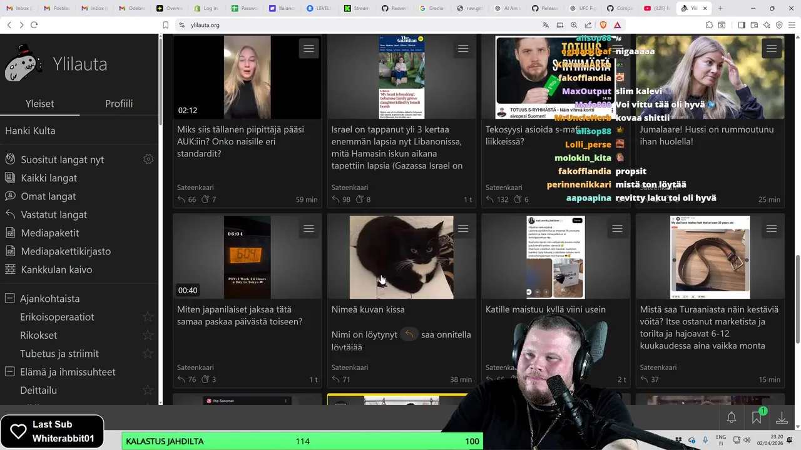Viewport: 801px width, 450px height.
Task: Click the Vastatut langat reply arrow icon
Action: coord(10,214)
